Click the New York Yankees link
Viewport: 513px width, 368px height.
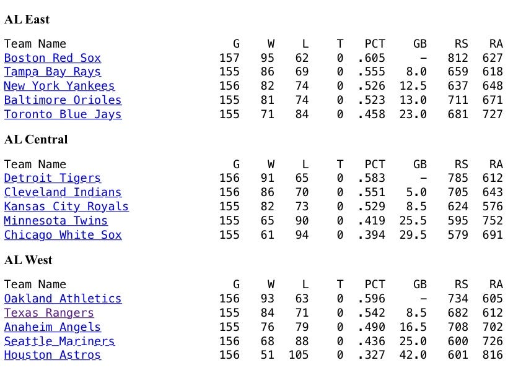pos(59,86)
